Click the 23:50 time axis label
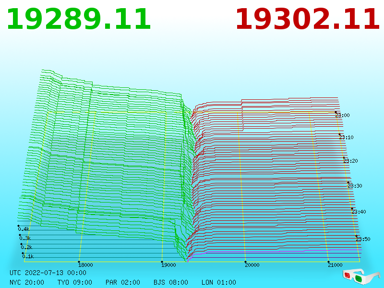384x288 pixels. coord(363,239)
